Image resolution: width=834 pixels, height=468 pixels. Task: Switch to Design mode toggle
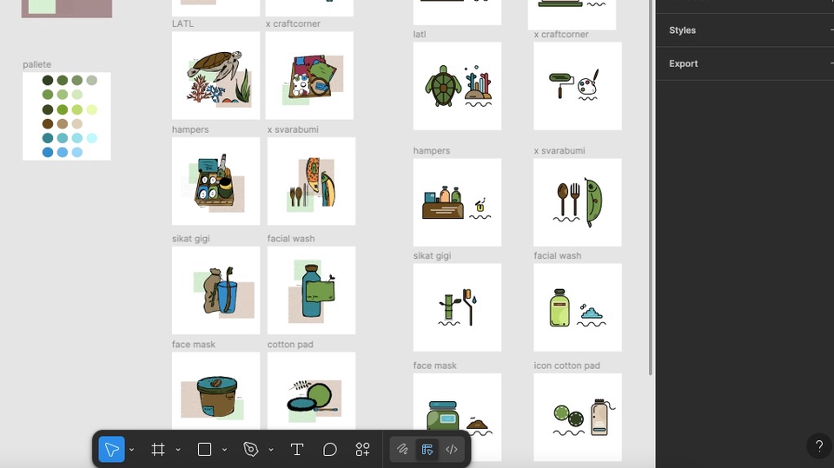point(427,449)
